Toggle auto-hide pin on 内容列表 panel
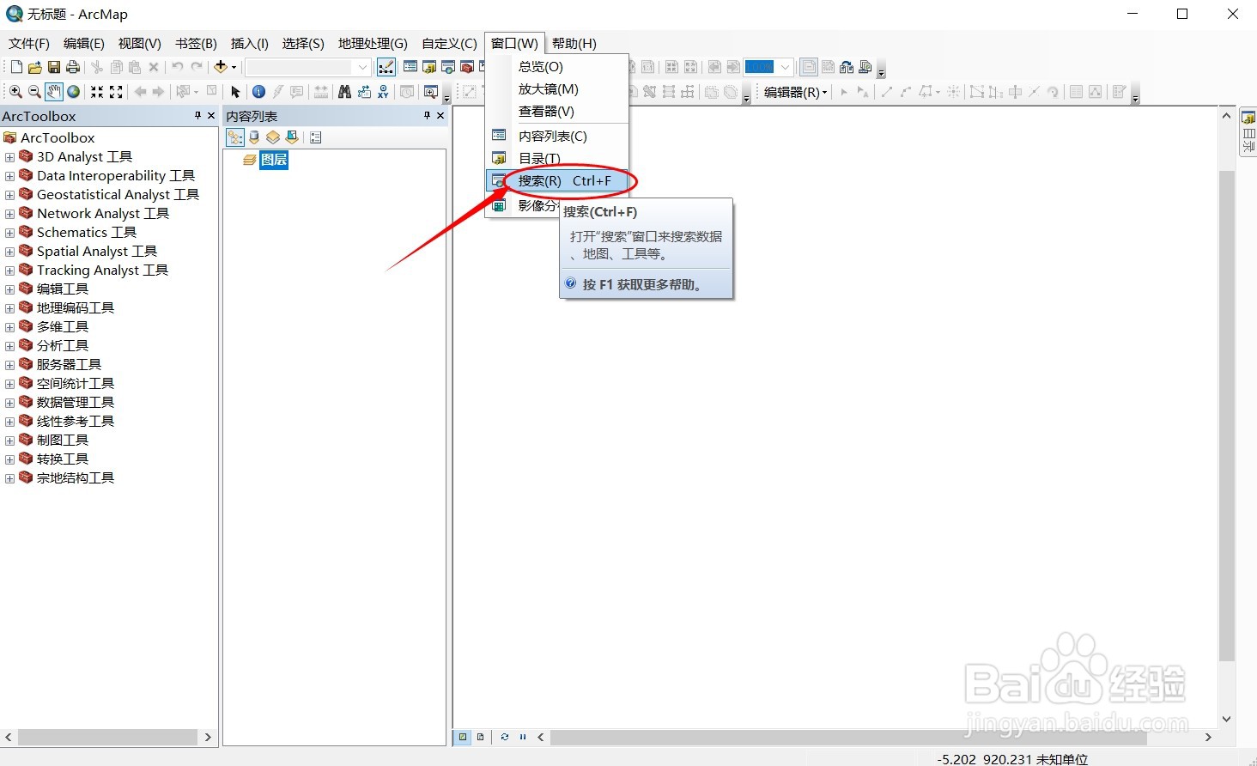 point(427,115)
